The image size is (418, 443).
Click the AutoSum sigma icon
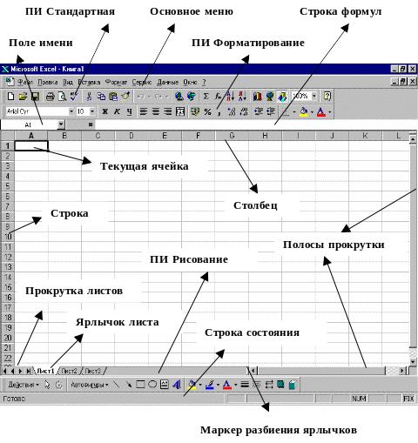[206, 97]
